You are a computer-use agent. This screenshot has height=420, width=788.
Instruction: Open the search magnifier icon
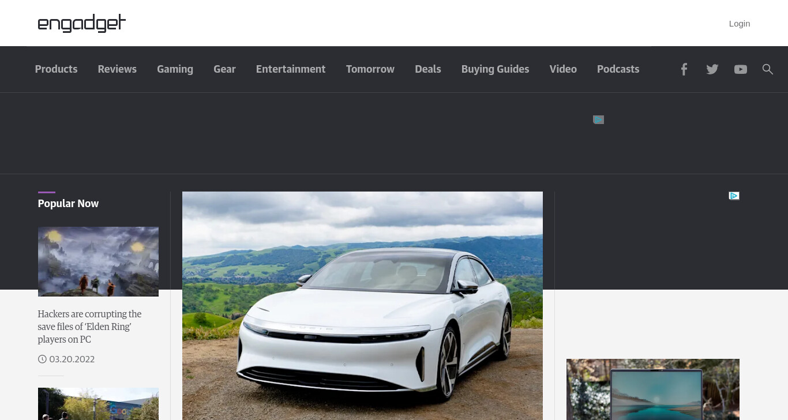tap(767, 69)
